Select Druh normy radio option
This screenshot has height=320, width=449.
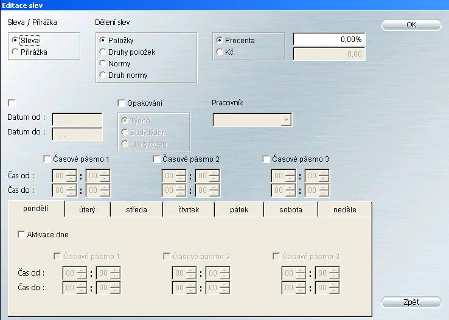[103, 75]
